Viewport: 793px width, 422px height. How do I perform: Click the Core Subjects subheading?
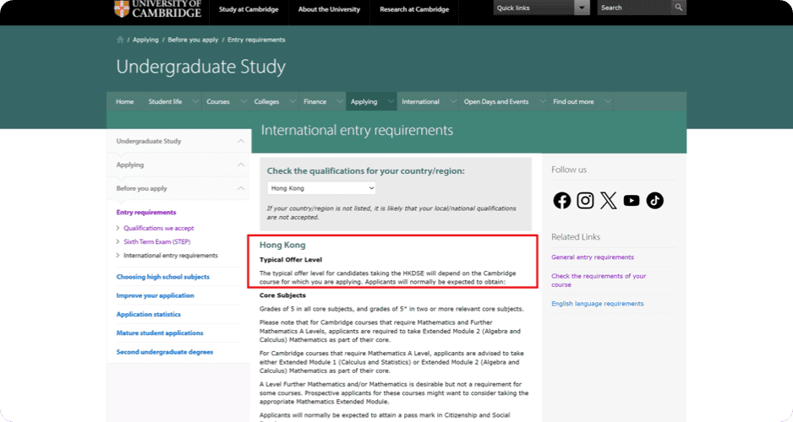pyautogui.click(x=282, y=295)
